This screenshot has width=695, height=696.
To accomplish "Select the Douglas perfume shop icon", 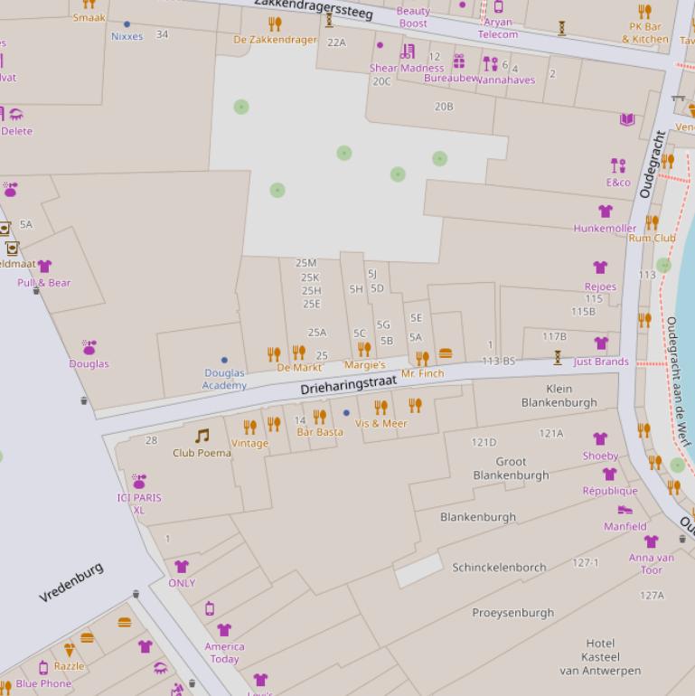I will click(x=89, y=348).
